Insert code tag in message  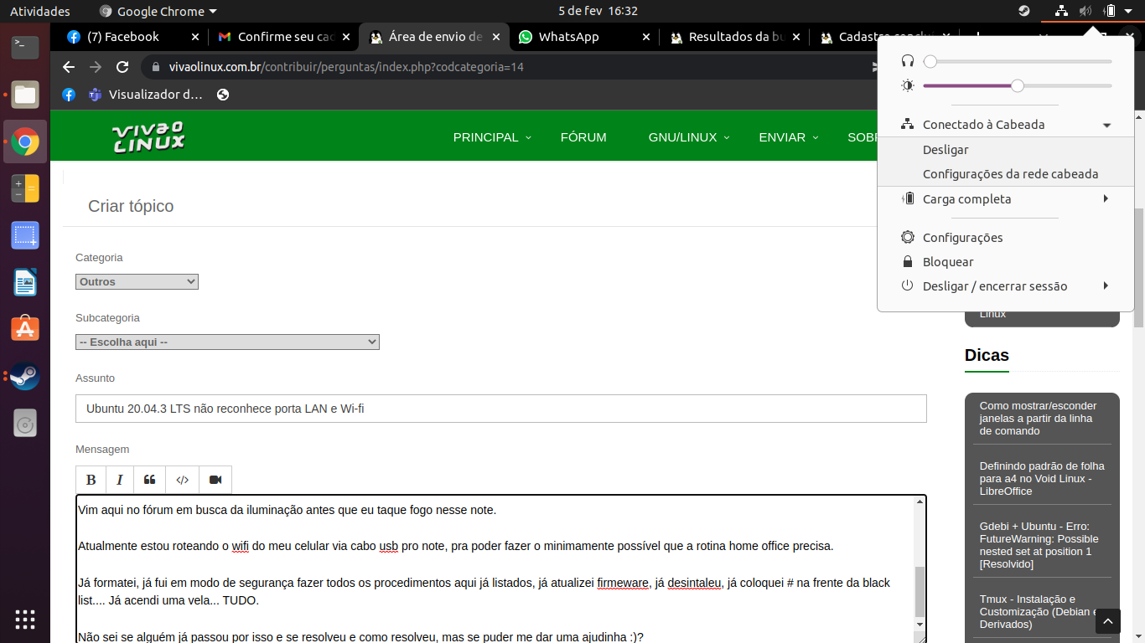(x=182, y=480)
